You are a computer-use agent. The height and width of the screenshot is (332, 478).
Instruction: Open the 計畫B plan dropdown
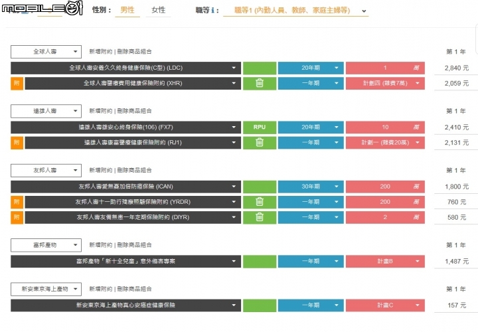tap(385, 261)
